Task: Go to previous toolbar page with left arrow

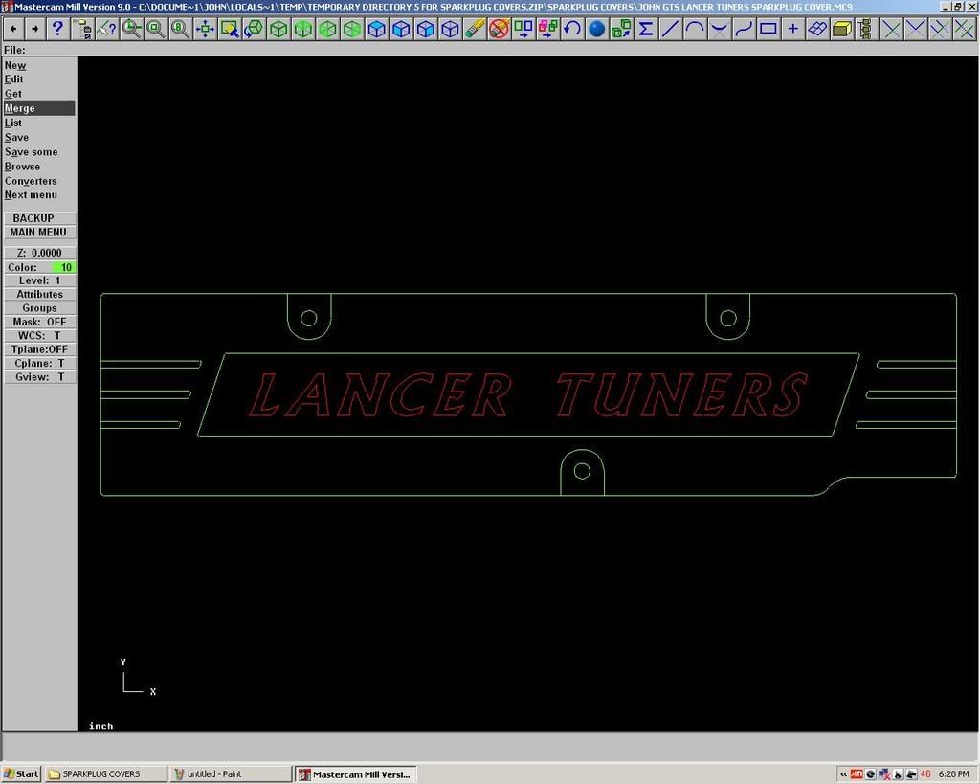Action: (x=13, y=29)
